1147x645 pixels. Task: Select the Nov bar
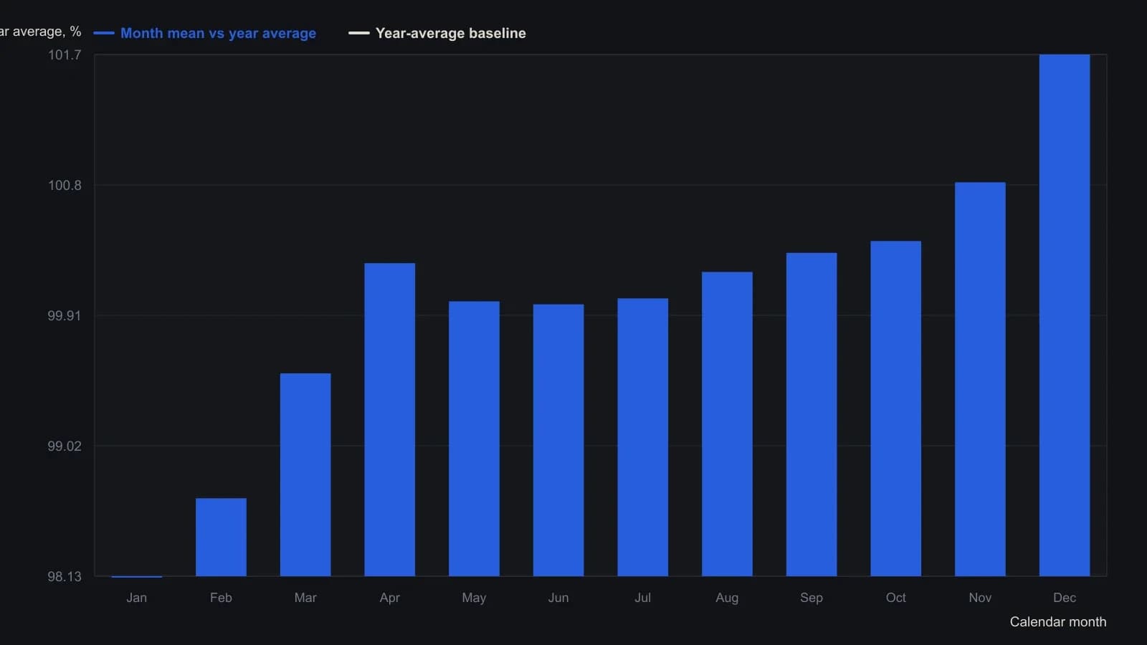point(980,379)
